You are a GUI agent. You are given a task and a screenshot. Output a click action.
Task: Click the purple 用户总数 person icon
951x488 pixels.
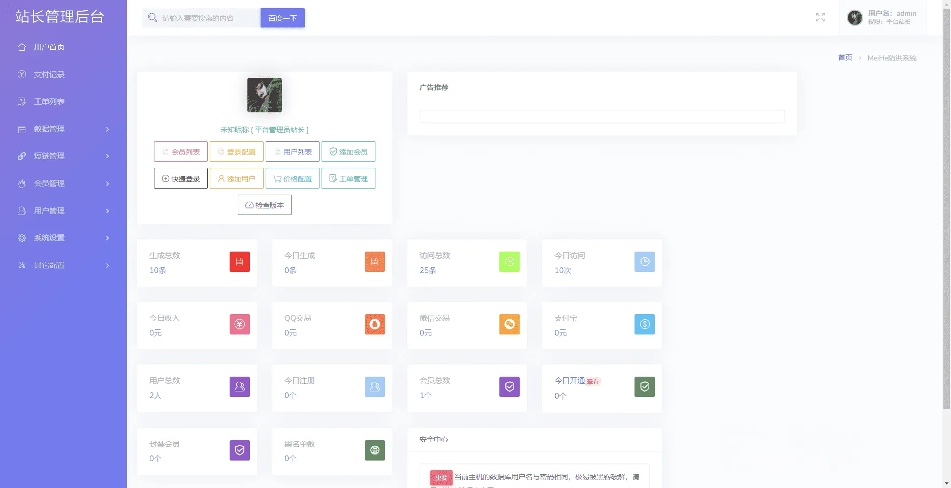tap(240, 387)
